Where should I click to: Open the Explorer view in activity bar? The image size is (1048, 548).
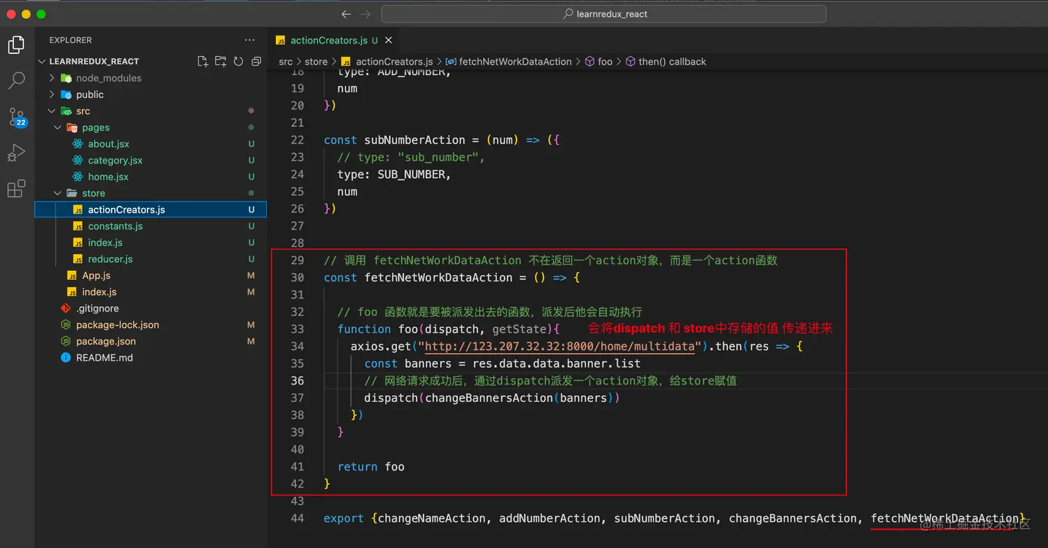click(x=16, y=45)
